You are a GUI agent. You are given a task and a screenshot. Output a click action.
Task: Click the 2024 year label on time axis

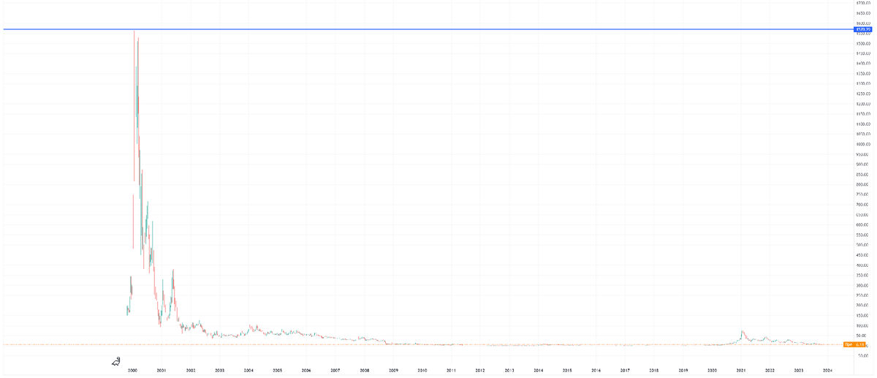click(827, 371)
